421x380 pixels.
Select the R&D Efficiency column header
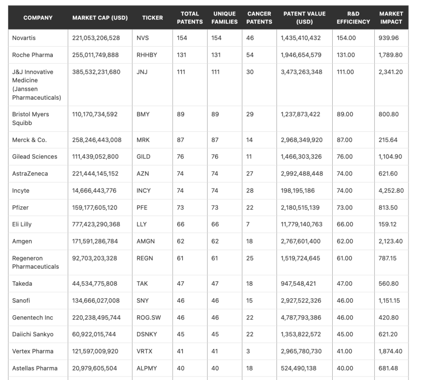click(353, 18)
